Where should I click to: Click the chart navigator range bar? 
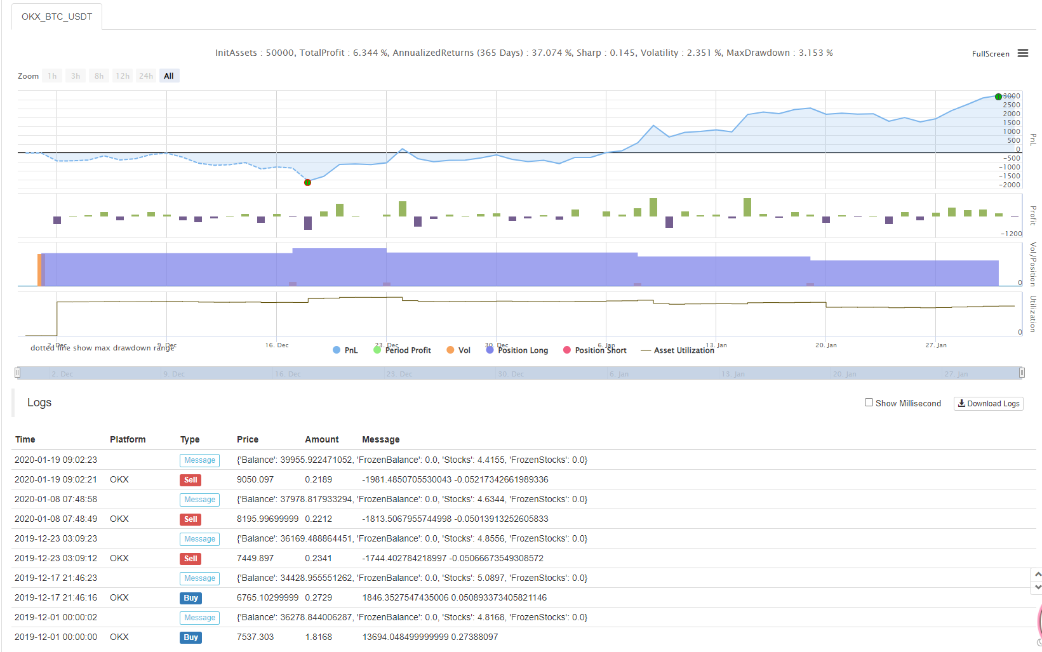pos(519,373)
